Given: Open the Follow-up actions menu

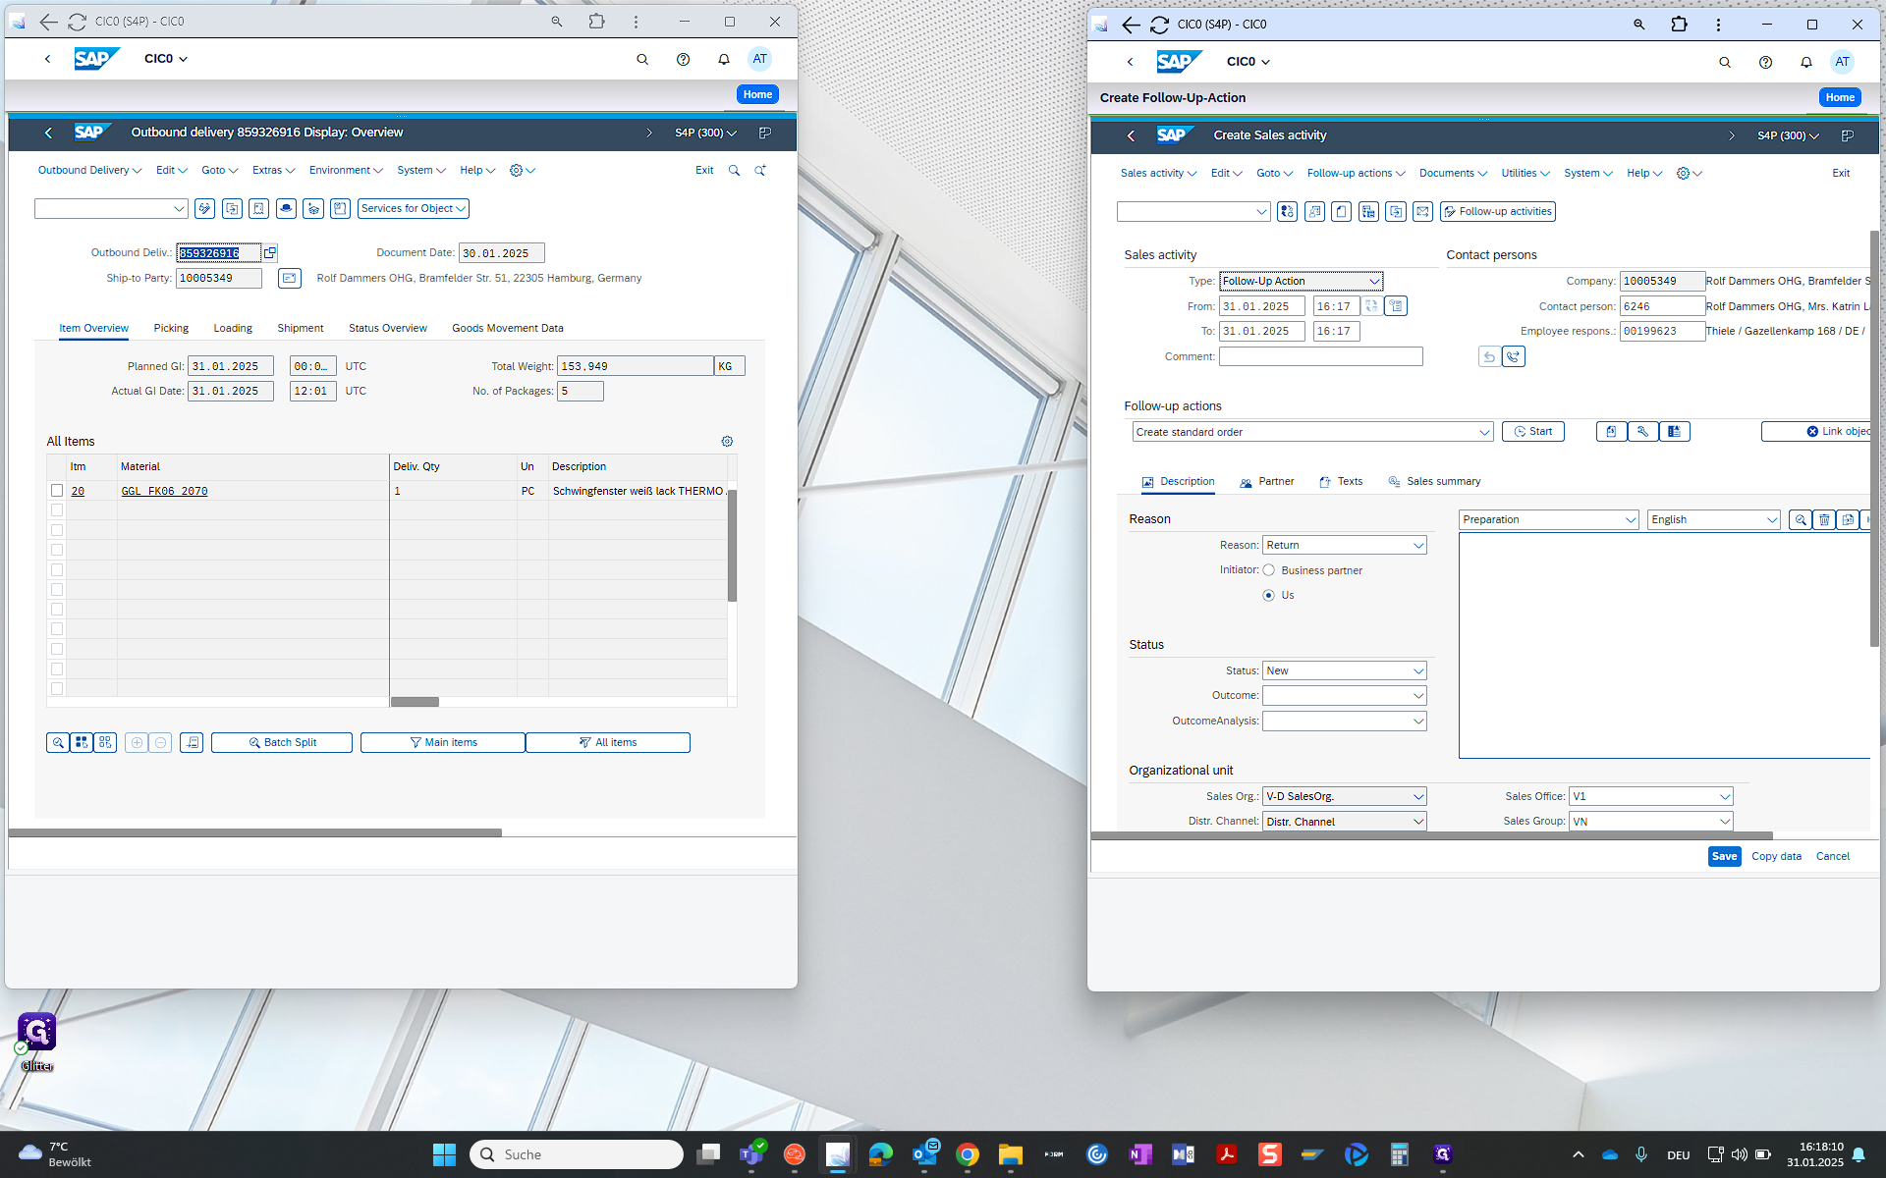Looking at the screenshot, I should click(x=1355, y=174).
